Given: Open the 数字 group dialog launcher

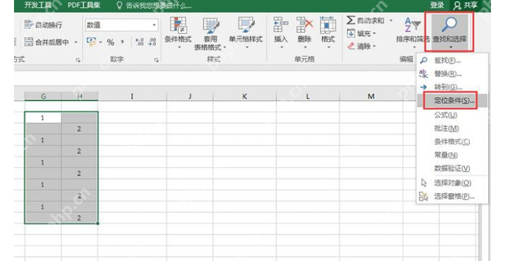Looking at the screenshot, I should click(x=156, y=59).
